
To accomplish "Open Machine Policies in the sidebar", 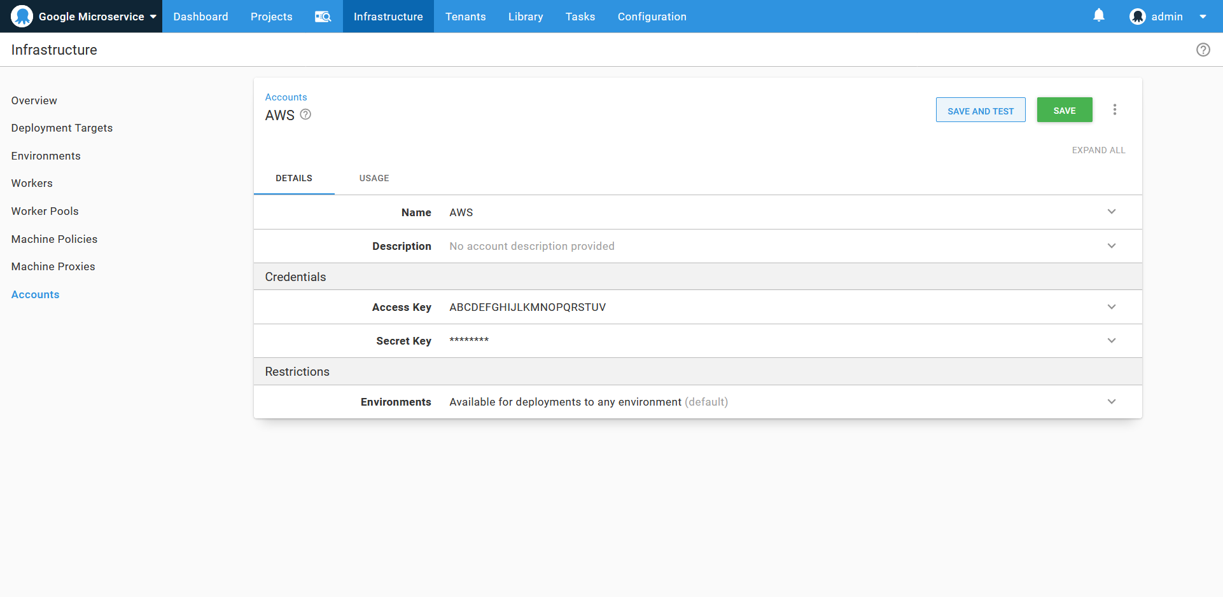I will 54,239.
